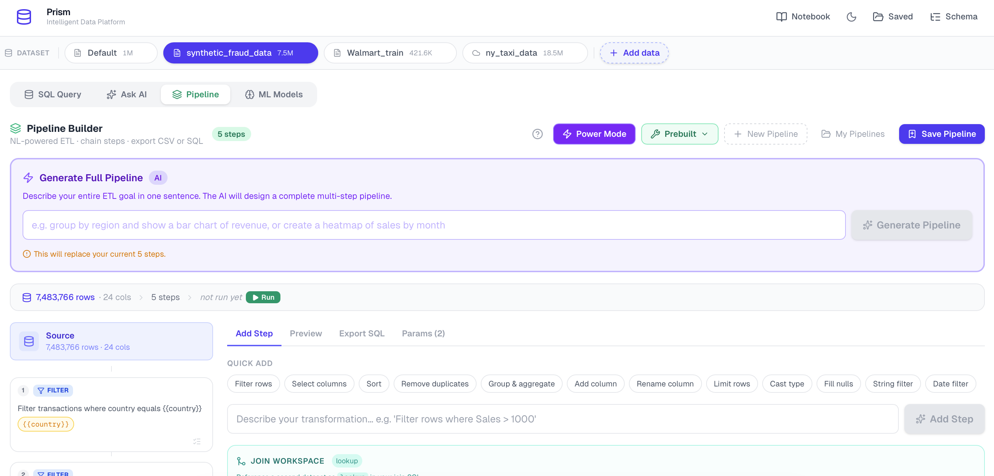Screen dimensions: 994x476
Task: Select the Default dataset chip
Action: [111, 53]
